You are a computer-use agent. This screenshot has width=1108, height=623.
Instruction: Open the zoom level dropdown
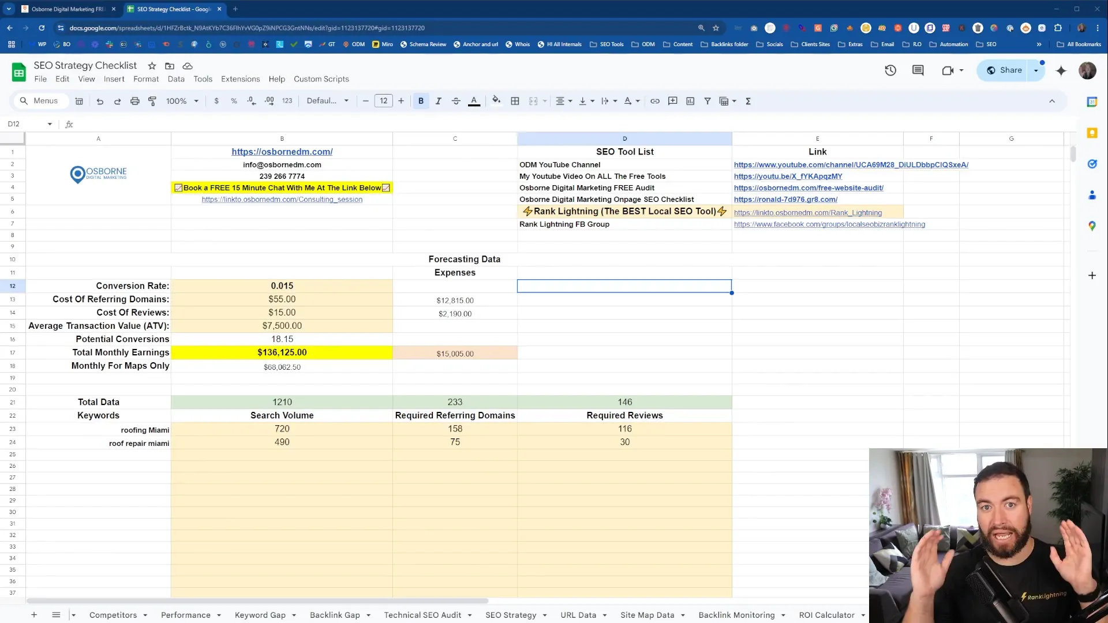(x=182, y=101)
